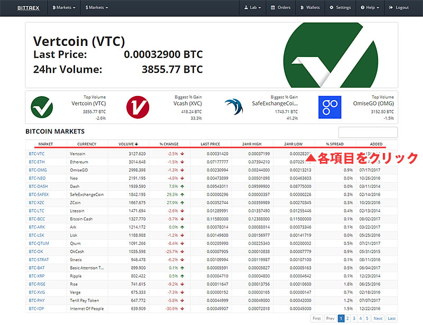Open the BTC-LSK market link
Viewport: 423px width, 325px height.
[x=36, y=235]
